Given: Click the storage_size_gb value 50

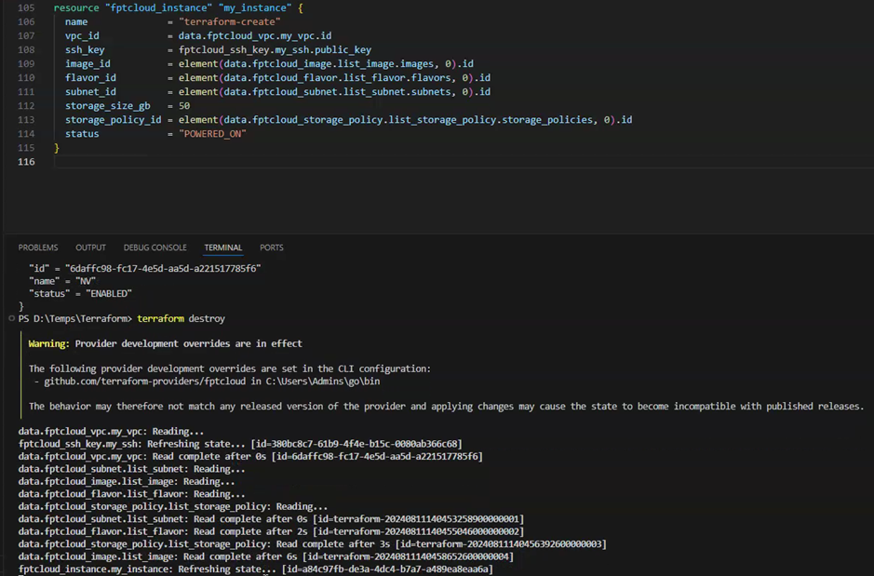Looking at the screenshot, I should click(184, 106).
